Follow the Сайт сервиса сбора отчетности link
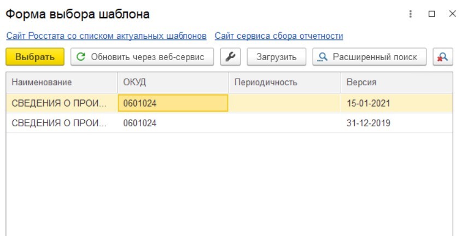Screen dimensions: 462x236 279,36
